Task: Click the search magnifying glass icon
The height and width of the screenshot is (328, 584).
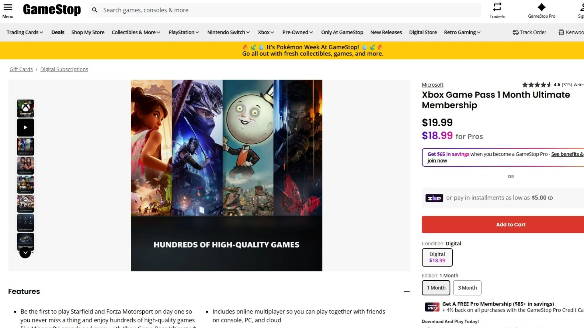Action: tap(95, 10)
